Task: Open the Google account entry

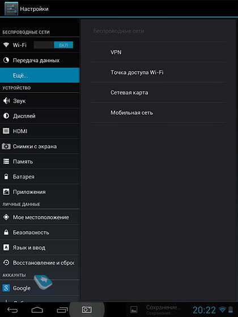Action: (x=40, y=288)
